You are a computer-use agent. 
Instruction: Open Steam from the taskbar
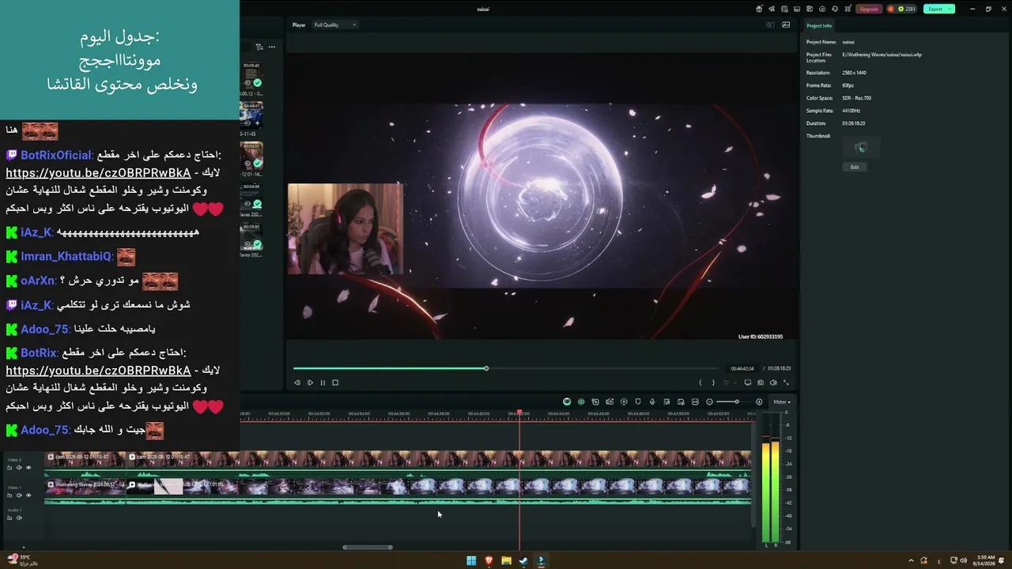pos(523,560)
